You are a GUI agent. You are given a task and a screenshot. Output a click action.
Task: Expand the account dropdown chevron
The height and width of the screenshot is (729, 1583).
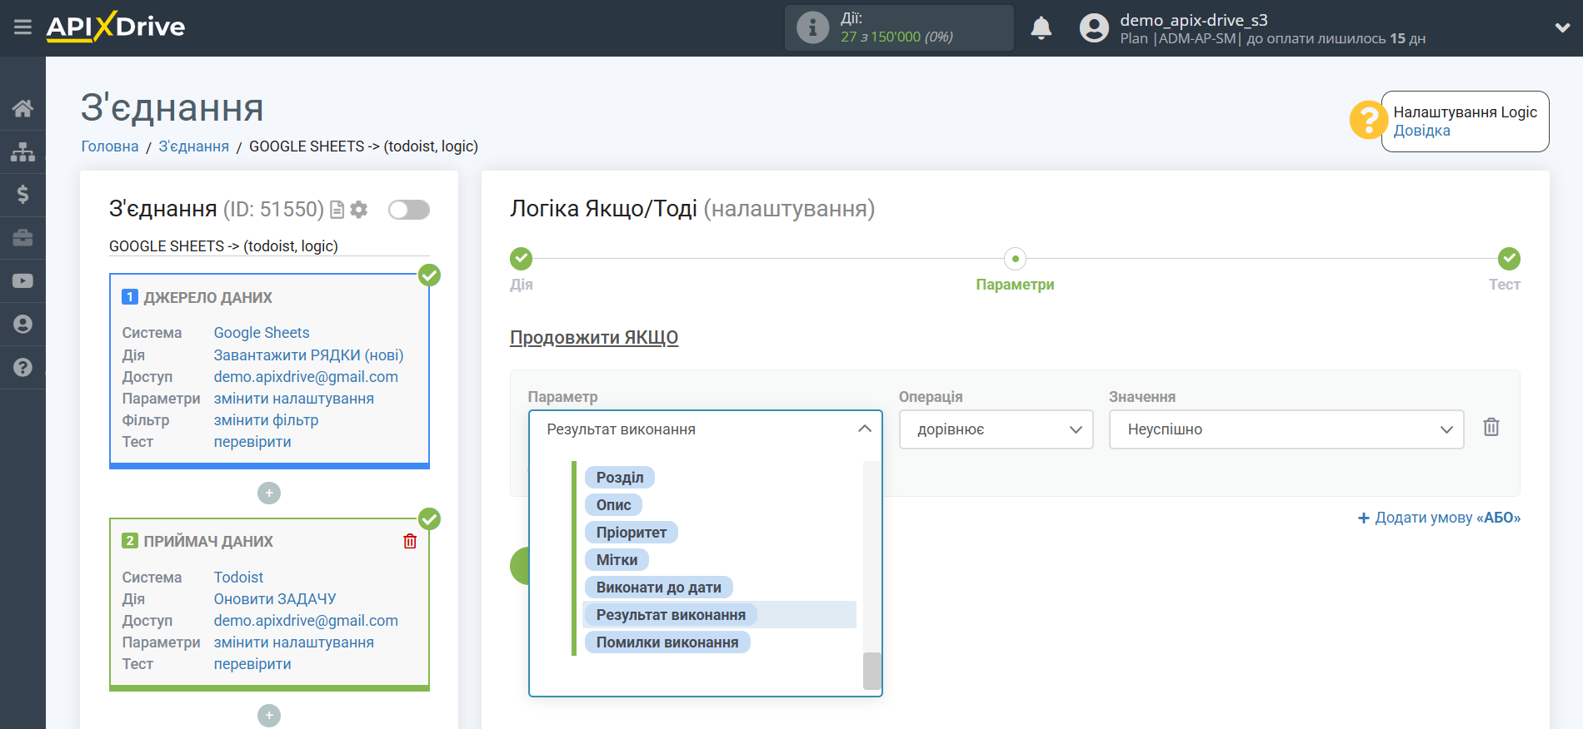[1562, 27]
